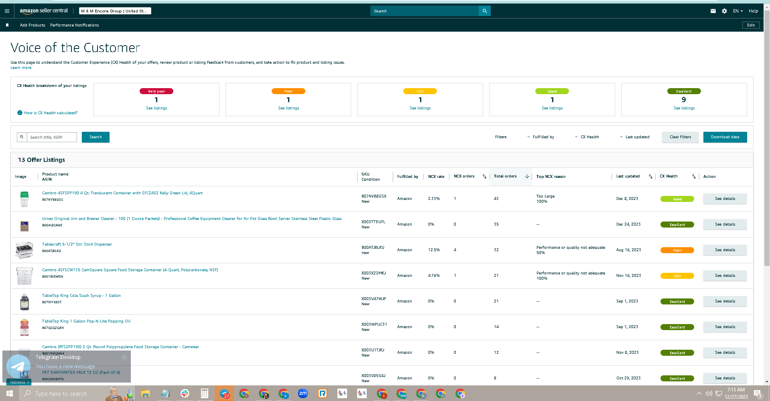Click the info icon beside CX Health calculated

click(x=20, y=113)
